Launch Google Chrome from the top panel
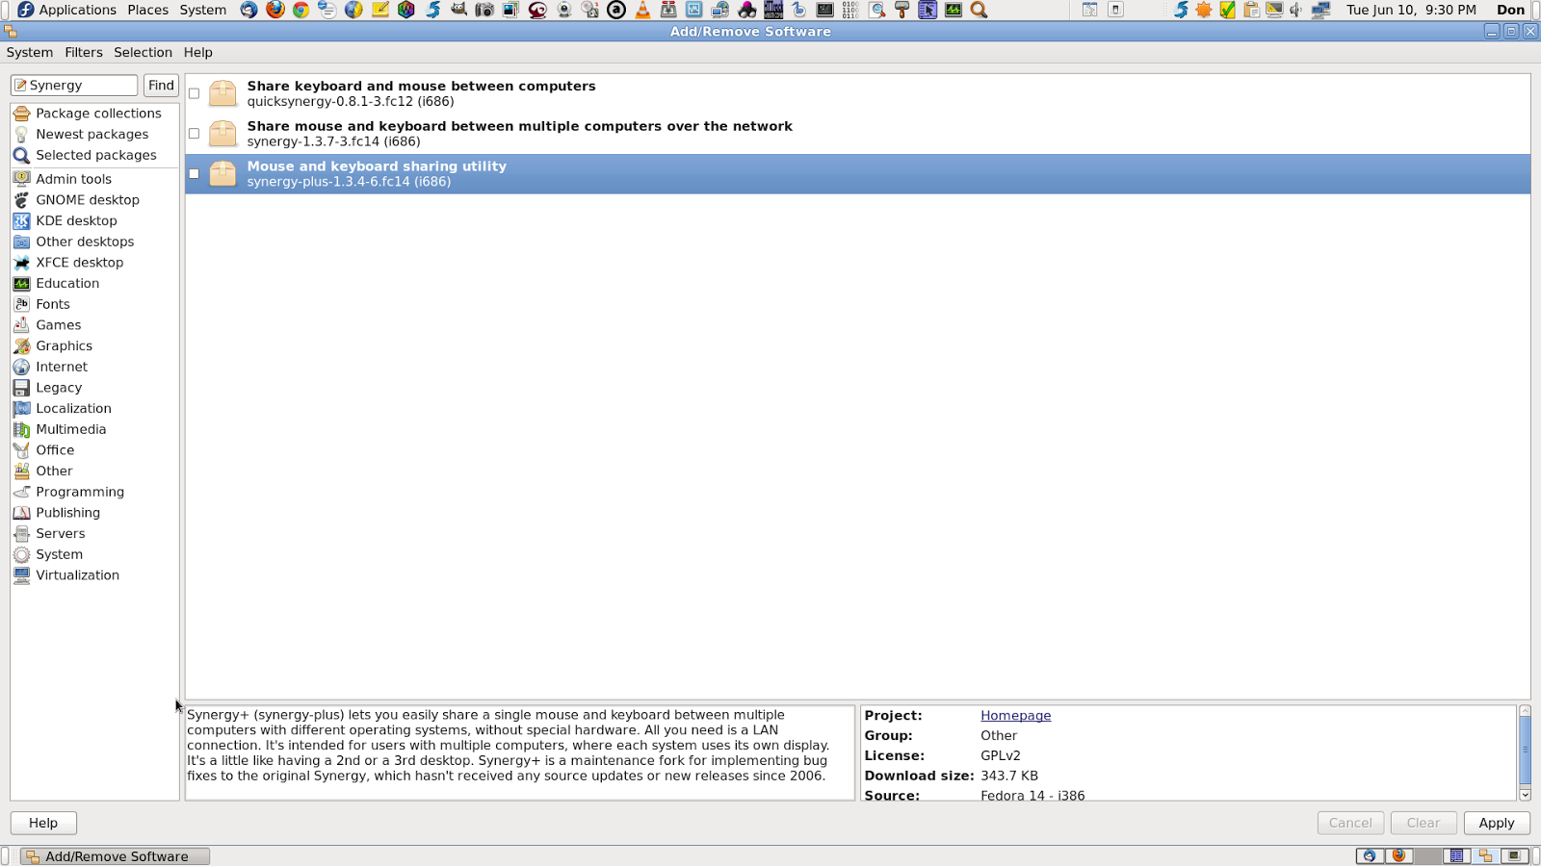 (x=301, y=10)
